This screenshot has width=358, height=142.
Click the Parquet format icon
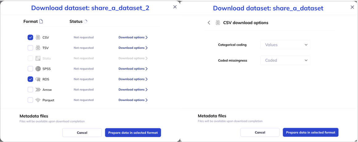point(38,100)
